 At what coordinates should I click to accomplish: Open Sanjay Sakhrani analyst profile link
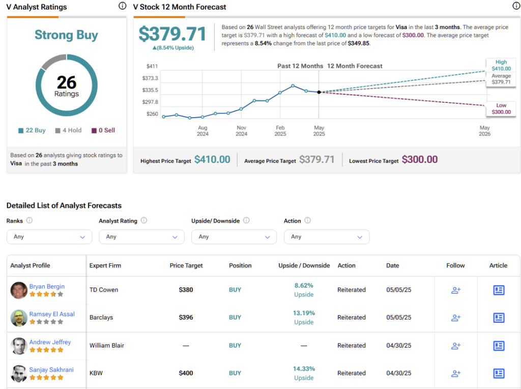click(x=51, y=369)
